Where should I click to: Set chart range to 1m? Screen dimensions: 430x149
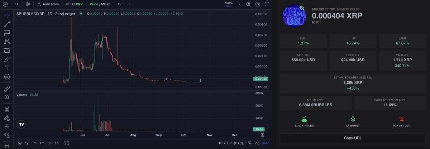[x=42, y=143]
